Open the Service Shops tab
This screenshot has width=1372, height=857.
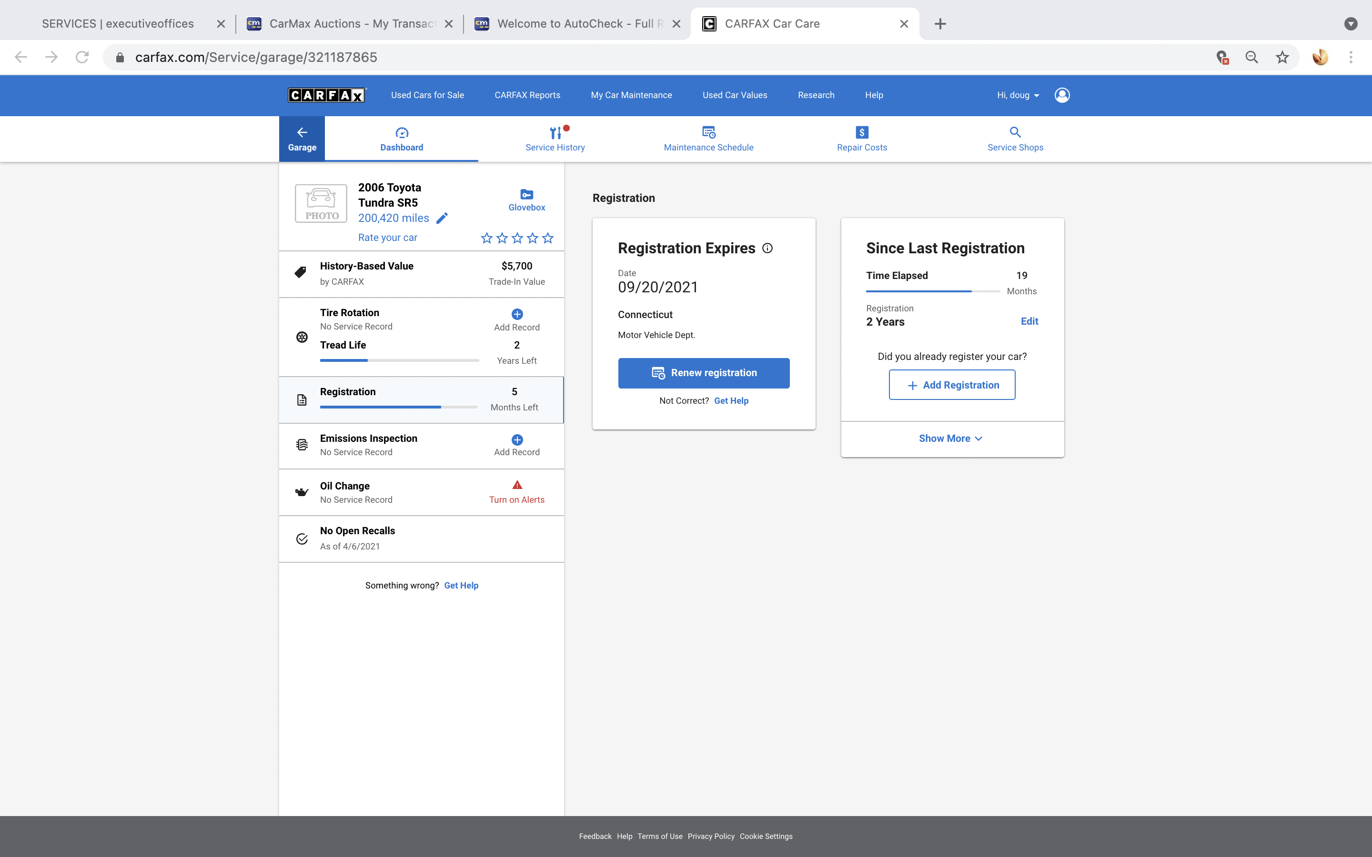coord(1015,139)
